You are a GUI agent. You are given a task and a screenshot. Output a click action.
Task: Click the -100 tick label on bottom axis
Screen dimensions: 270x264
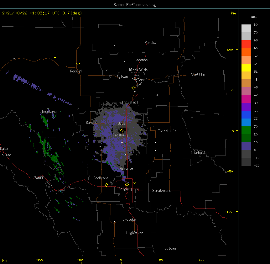tap(39, 260)
